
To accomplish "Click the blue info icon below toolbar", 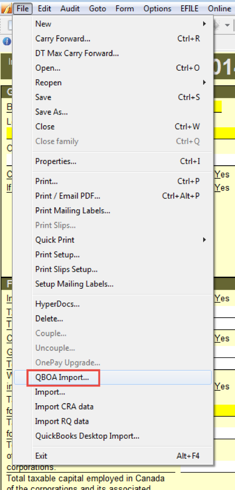I will pos(6,41).
